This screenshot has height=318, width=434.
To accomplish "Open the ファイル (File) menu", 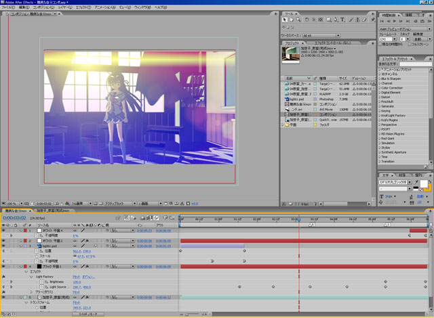I will click(7, 7).
